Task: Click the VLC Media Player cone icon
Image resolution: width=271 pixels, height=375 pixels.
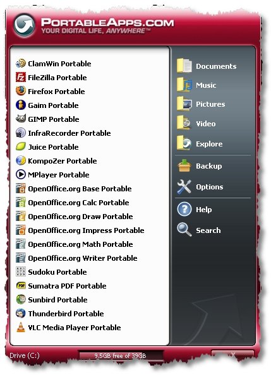Action: [x=21, y=327]
